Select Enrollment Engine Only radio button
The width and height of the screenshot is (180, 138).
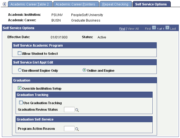(20, 70)
